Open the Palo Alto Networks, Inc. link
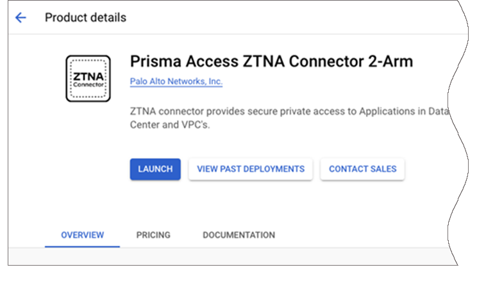 176,82
